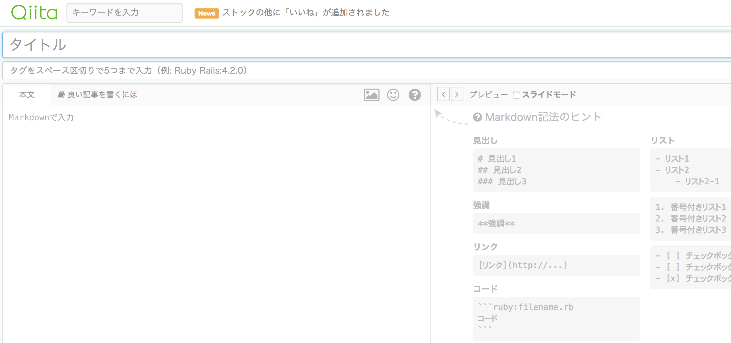Click the Markdown hint question icon

point(477,117)
